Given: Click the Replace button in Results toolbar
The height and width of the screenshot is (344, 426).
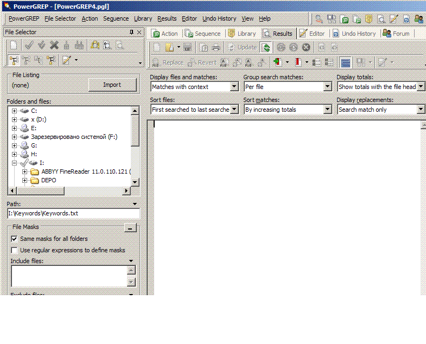Looking at the screenshot, I should 168,62.
